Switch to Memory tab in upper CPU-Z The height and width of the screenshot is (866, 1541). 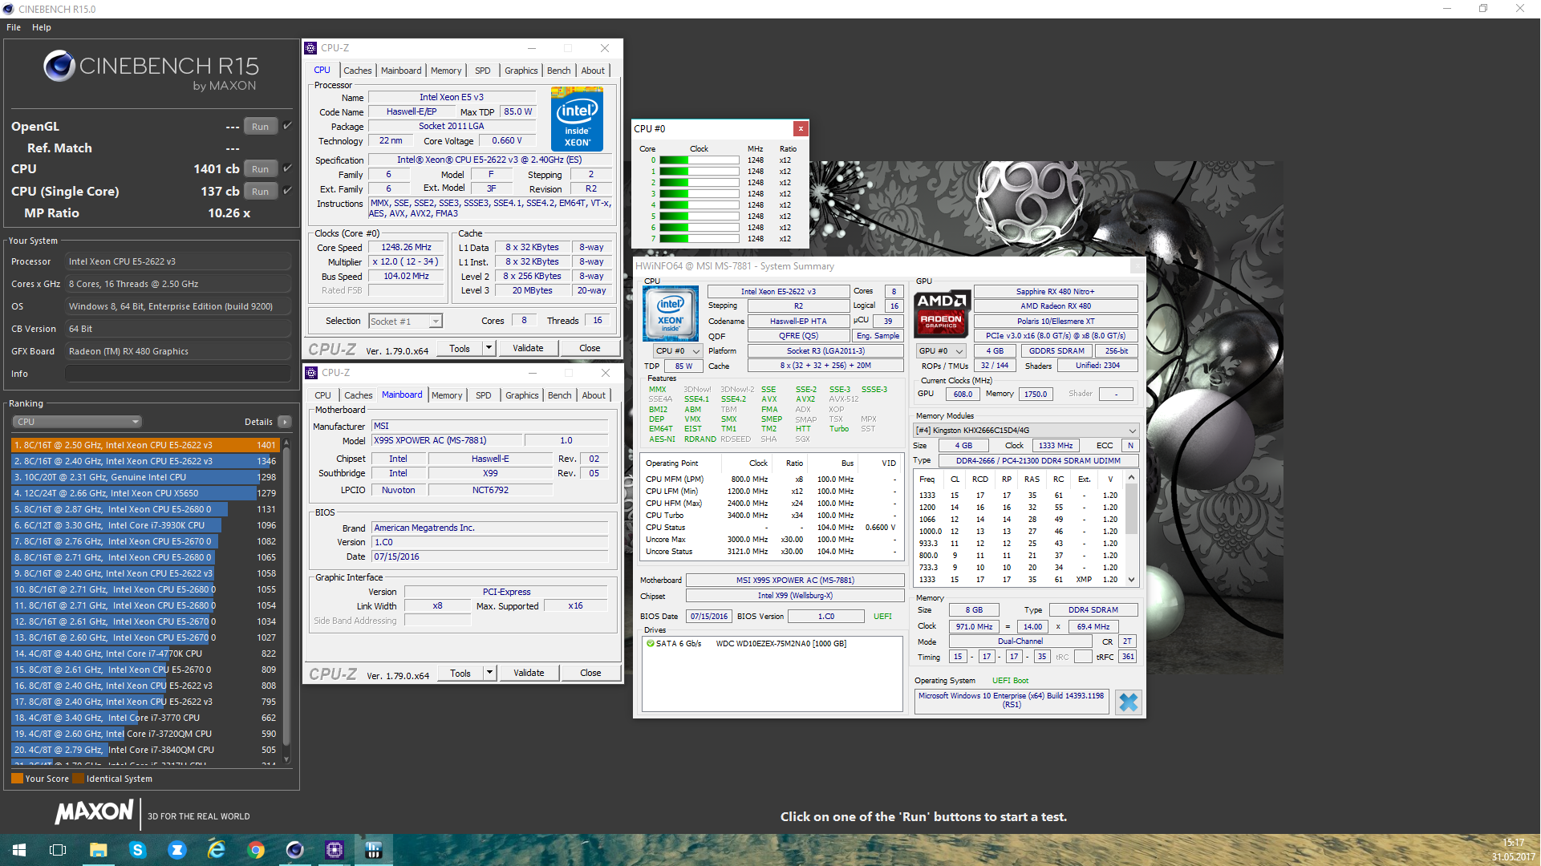pyautogui.click(x=446, y=71)
